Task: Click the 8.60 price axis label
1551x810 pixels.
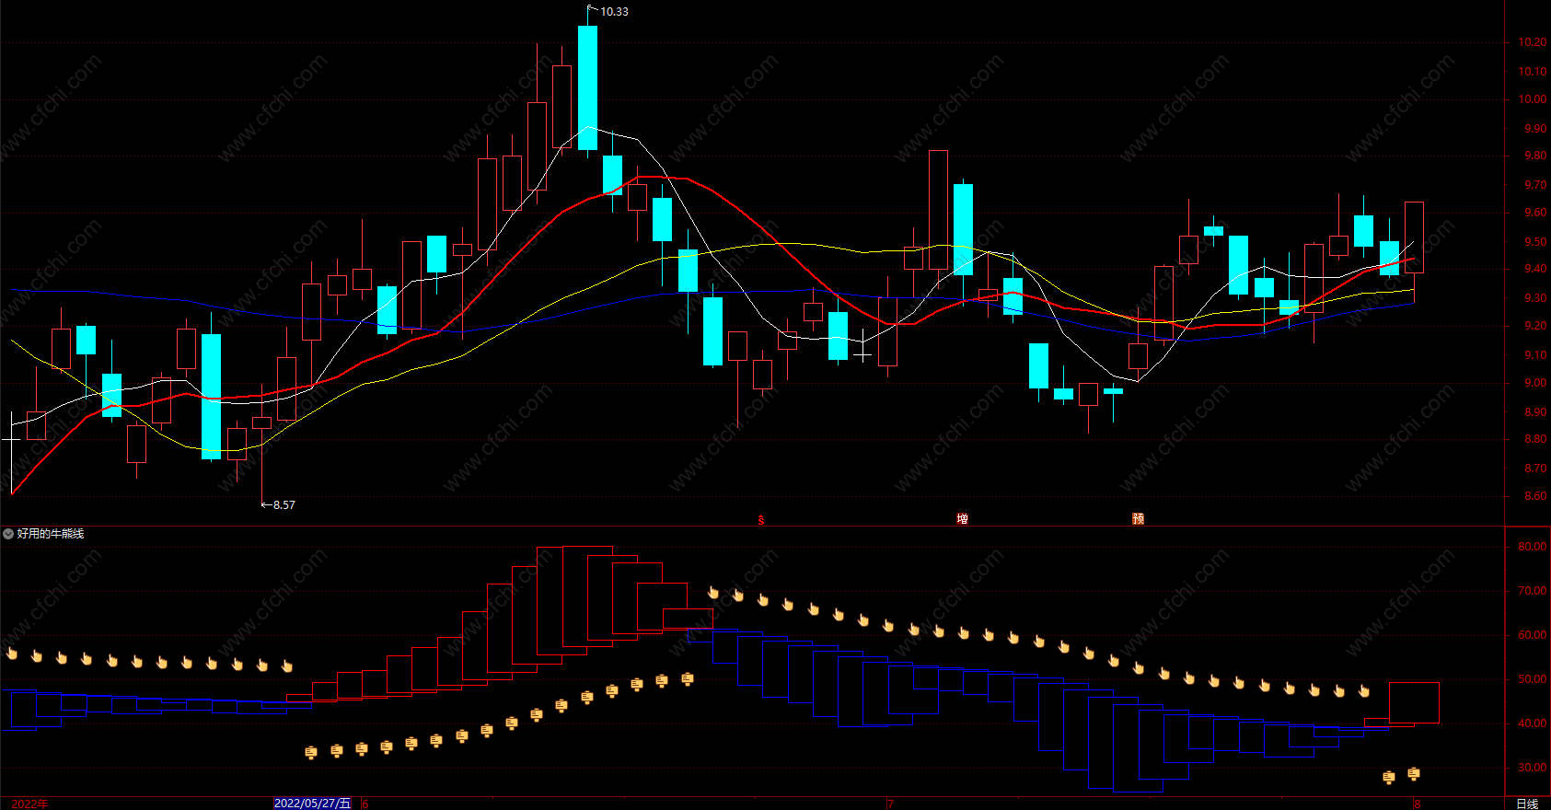Action: [x=1535, y=496]
